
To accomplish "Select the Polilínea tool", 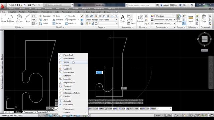I will pyautogui.click(x=10, y=18).
